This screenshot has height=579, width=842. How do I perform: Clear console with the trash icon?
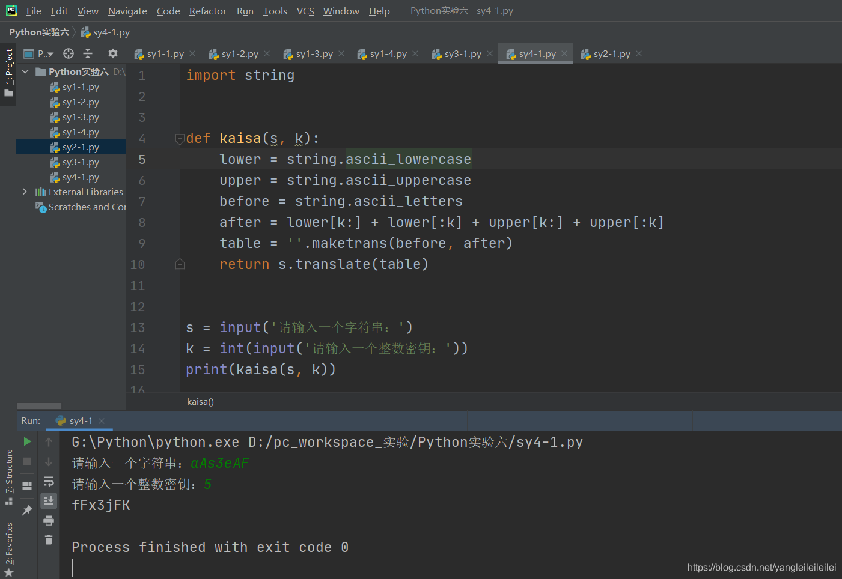pyautogui.click(x=49, y=540)
